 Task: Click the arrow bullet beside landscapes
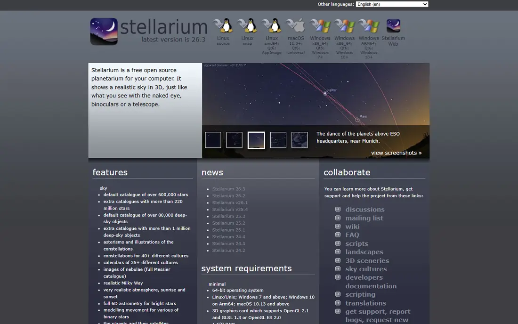click(x=338, y=251)
